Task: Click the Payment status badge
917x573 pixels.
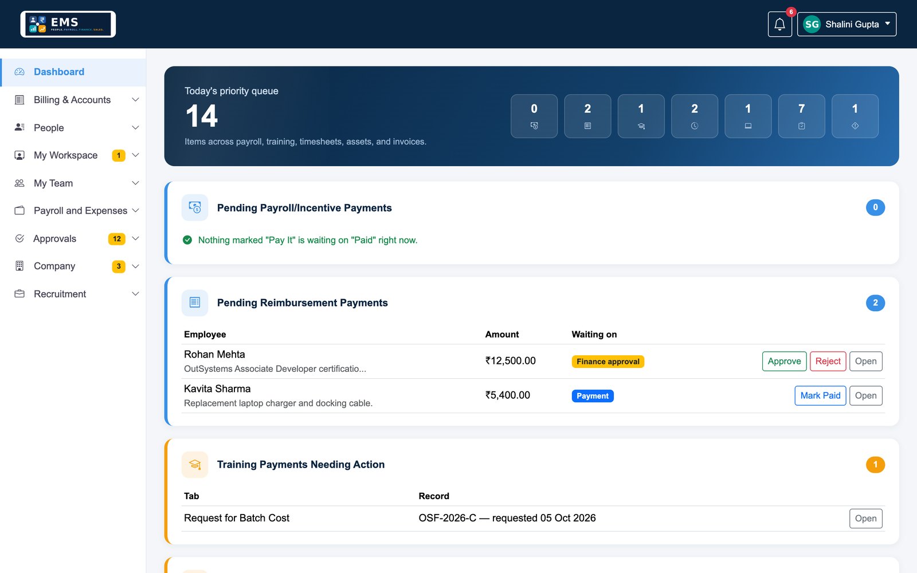Action: click(593, 396)
